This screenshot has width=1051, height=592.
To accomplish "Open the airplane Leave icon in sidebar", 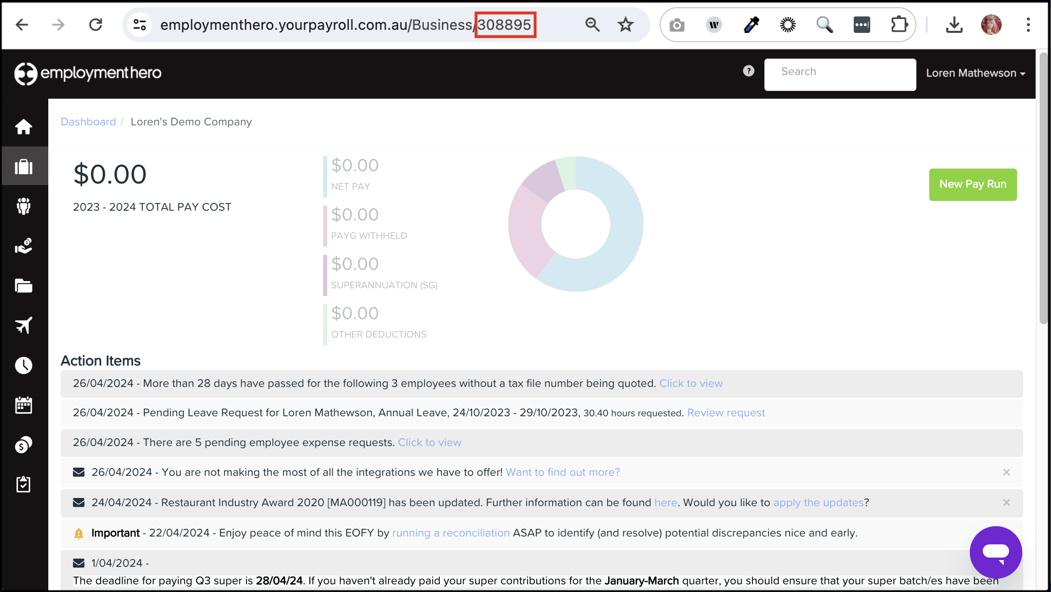I will 24,325.
